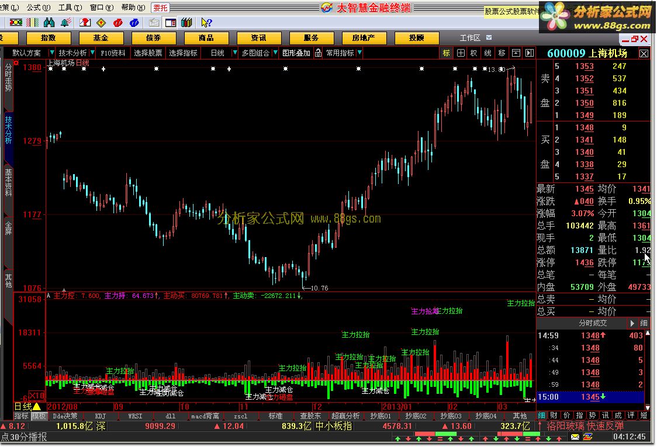Expand the 多图組合 dropdown arrow
The width and height of the screenshot is (657, 447).
pos(275,53)
